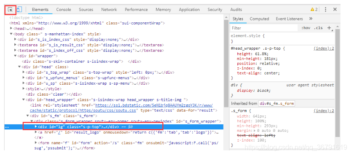Screen dimensions: 351x155
Task: Open (index):2 source link for #head_wrapper rule
Action: pos(324,48)
